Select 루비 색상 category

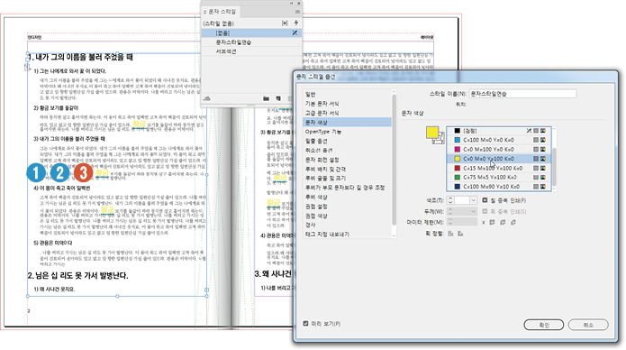pos(347,198)
